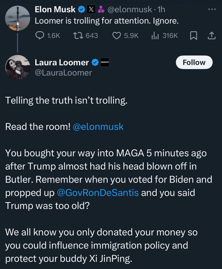The width and height of the screenshot is (222, 269).
Task: Follow Laura Loomer
Action: pos(194,63)
